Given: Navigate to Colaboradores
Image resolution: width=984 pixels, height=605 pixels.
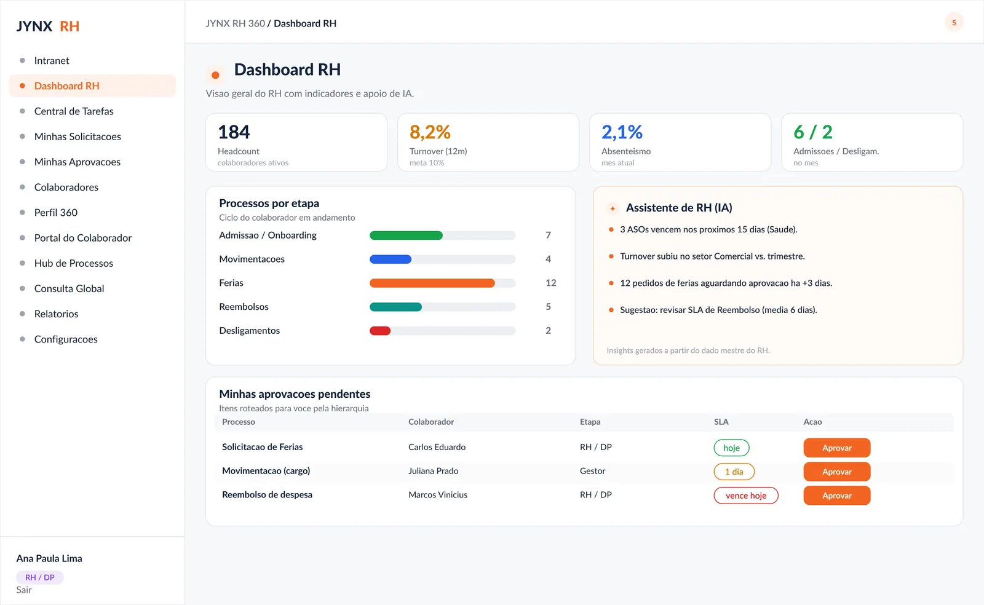Looking at the screenshot, I should click(92, 187).
